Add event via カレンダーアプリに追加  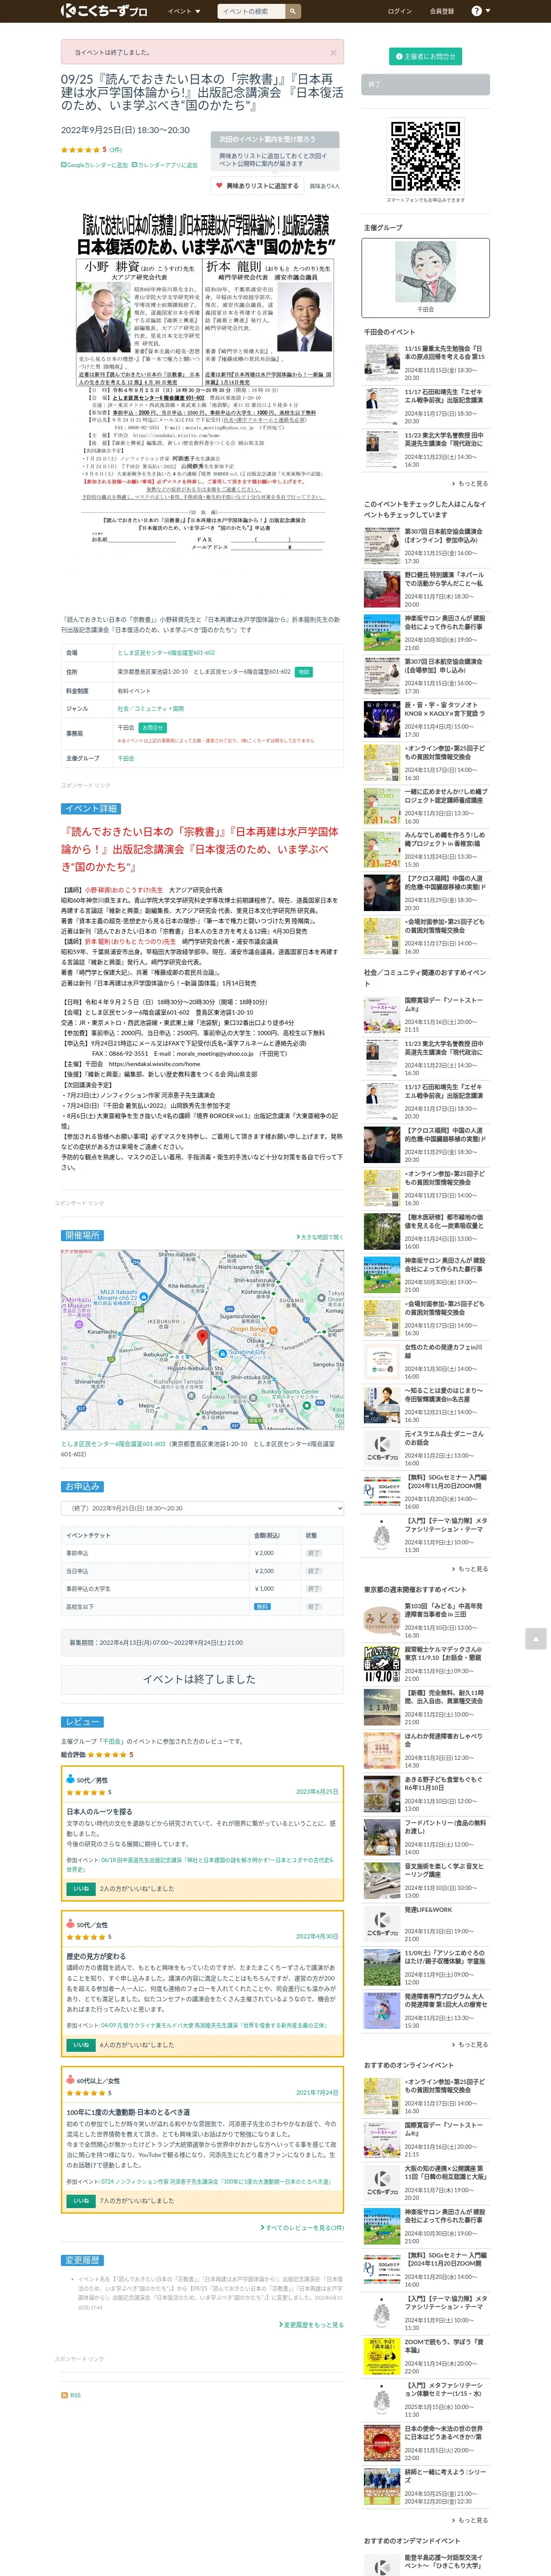click(165, 165)
